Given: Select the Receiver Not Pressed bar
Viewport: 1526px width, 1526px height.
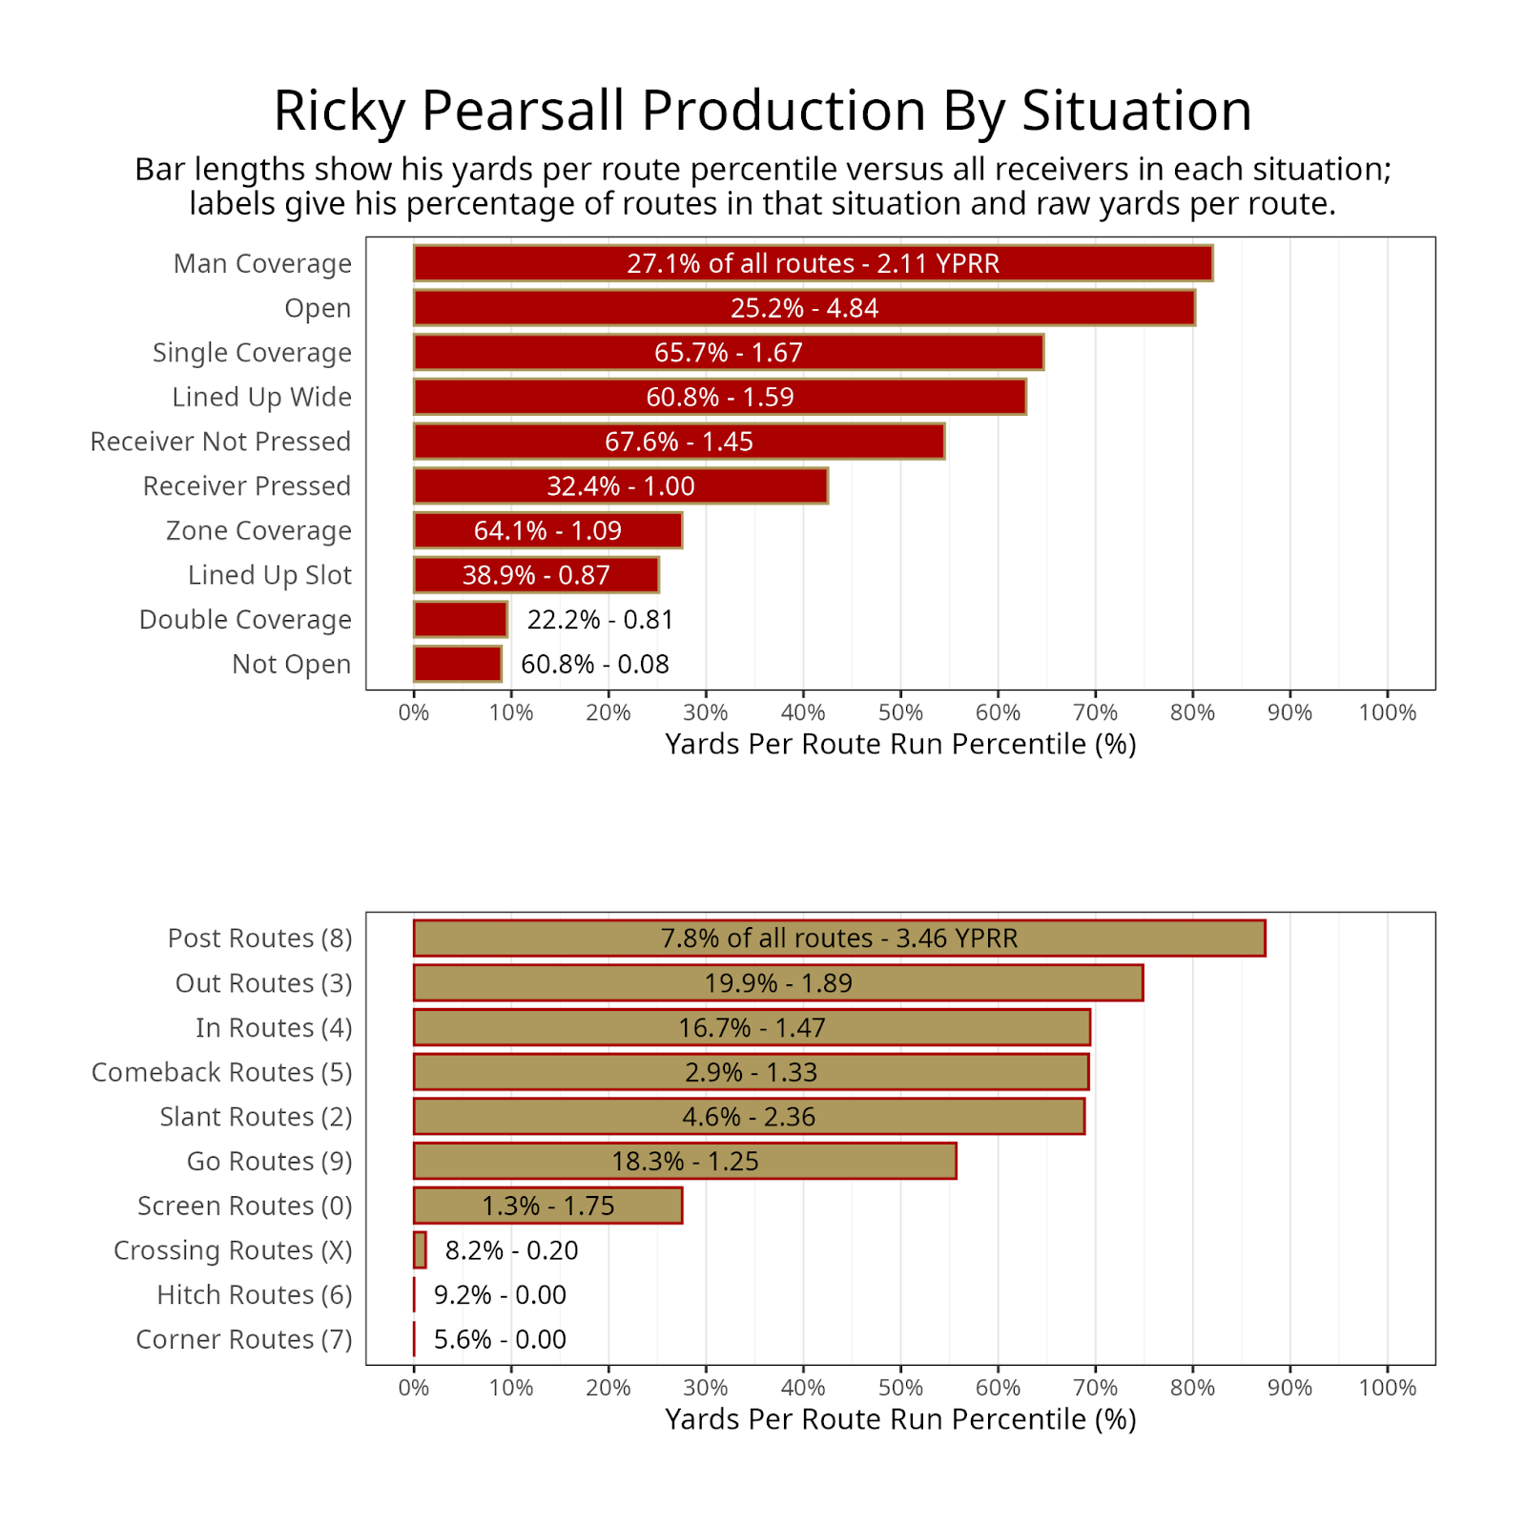Looking at the screenshot, I should [x=679, y=442].
